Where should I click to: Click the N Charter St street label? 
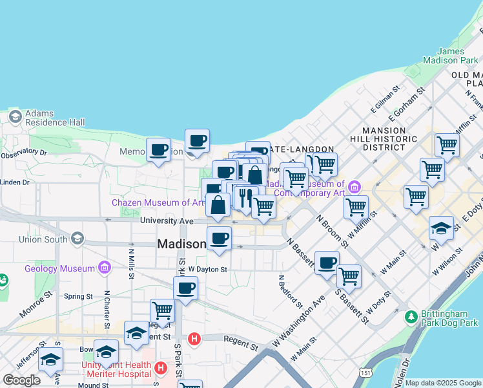[x=107, y=309]
